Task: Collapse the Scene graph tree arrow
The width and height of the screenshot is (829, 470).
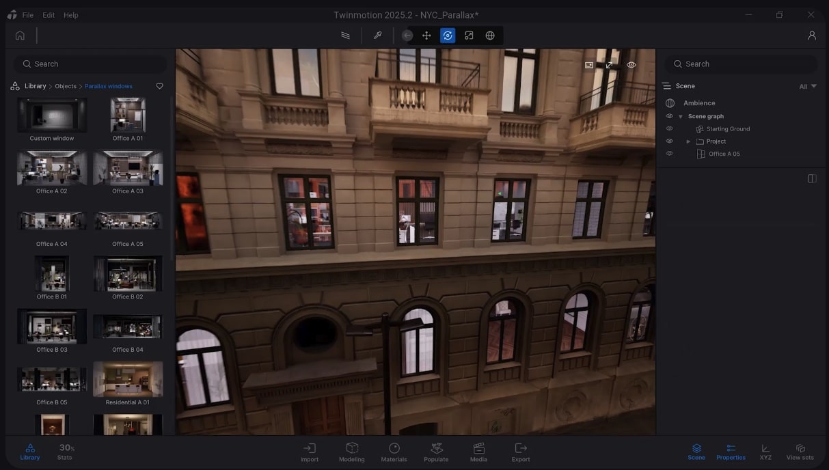Action: click(681, 117)
